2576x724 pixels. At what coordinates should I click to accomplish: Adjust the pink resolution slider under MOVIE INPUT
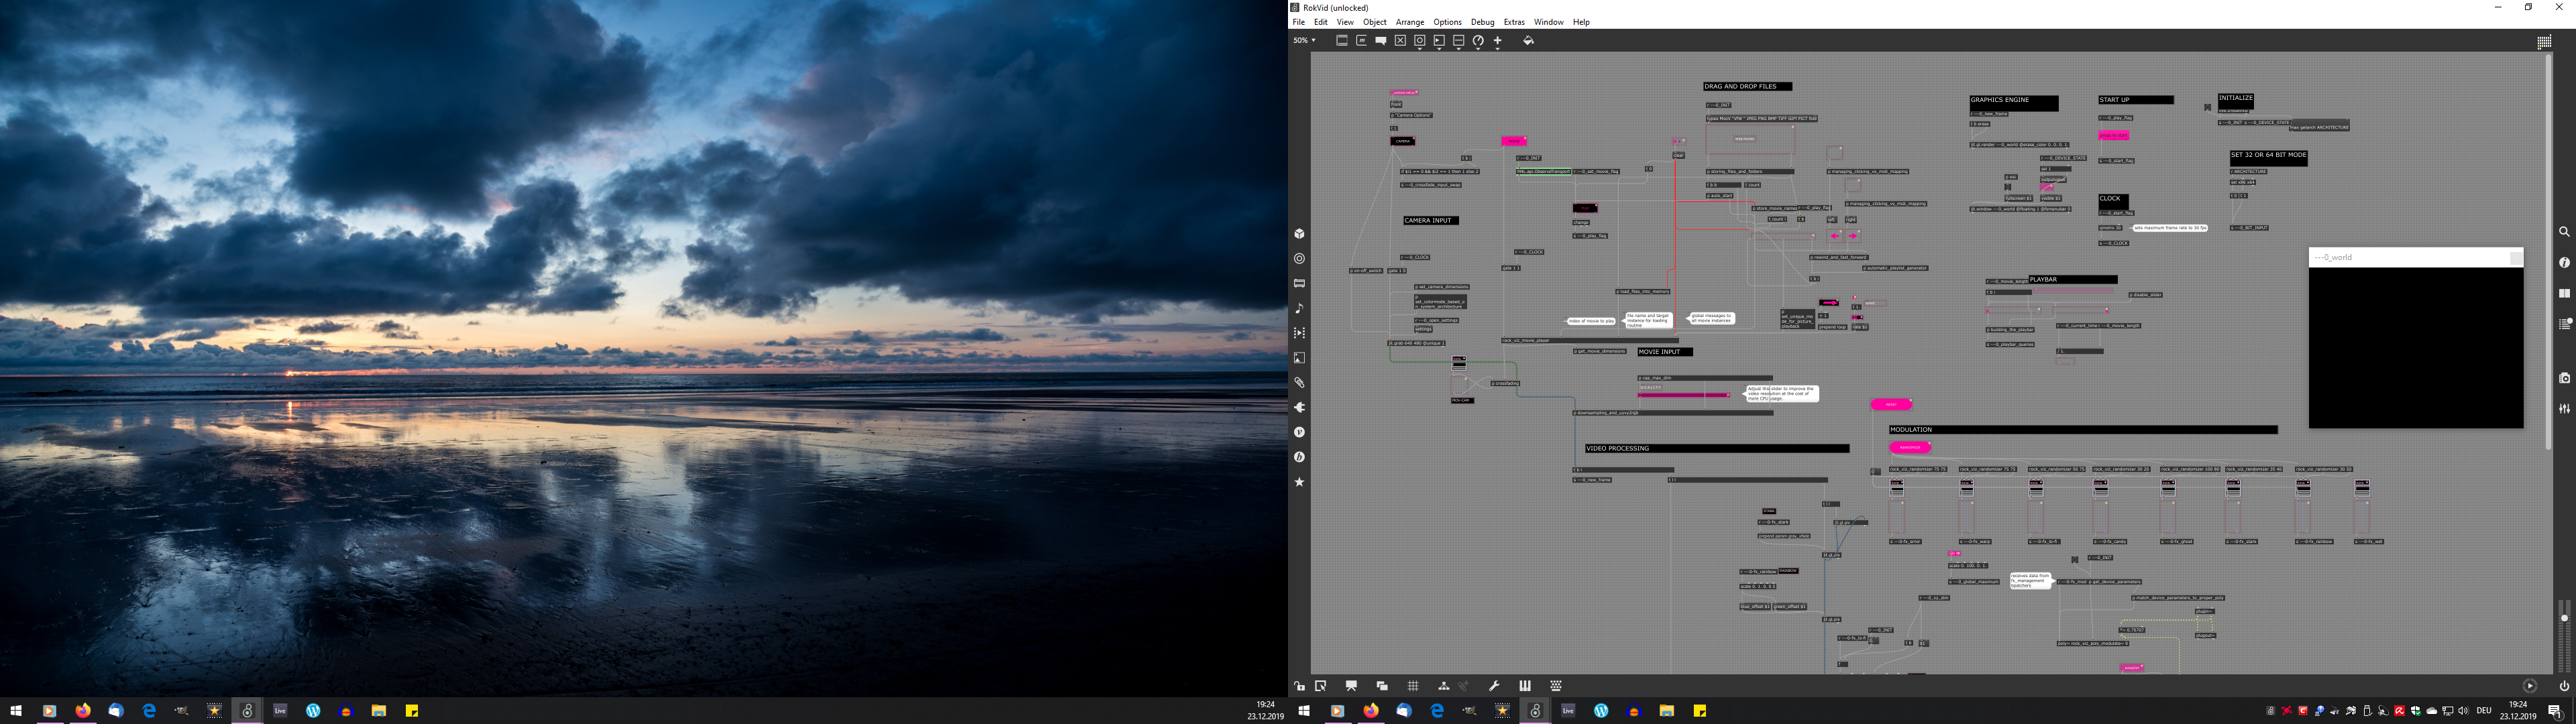point(1684,395)
